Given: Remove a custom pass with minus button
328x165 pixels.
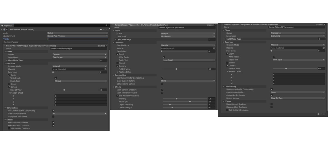Looking at the screenshot, I should coord(322,114).
